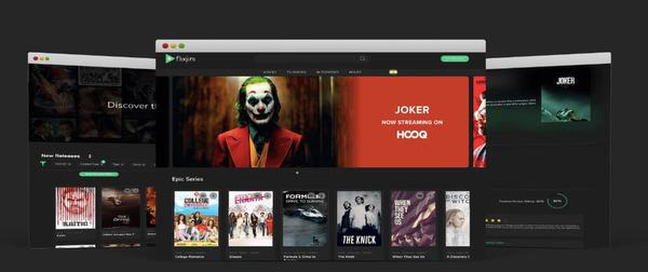Click the green button in top header

coord(455,59)
